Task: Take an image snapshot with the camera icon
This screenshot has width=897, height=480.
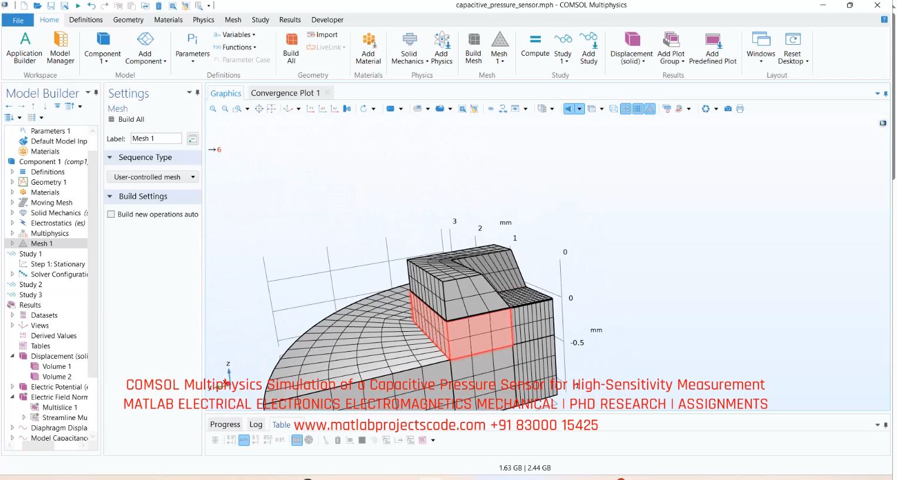Action: (x=728, y=109)
